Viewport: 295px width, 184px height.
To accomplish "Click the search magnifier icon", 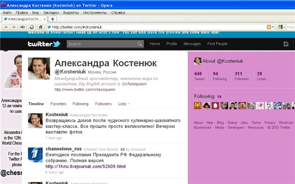I will 140,44.
